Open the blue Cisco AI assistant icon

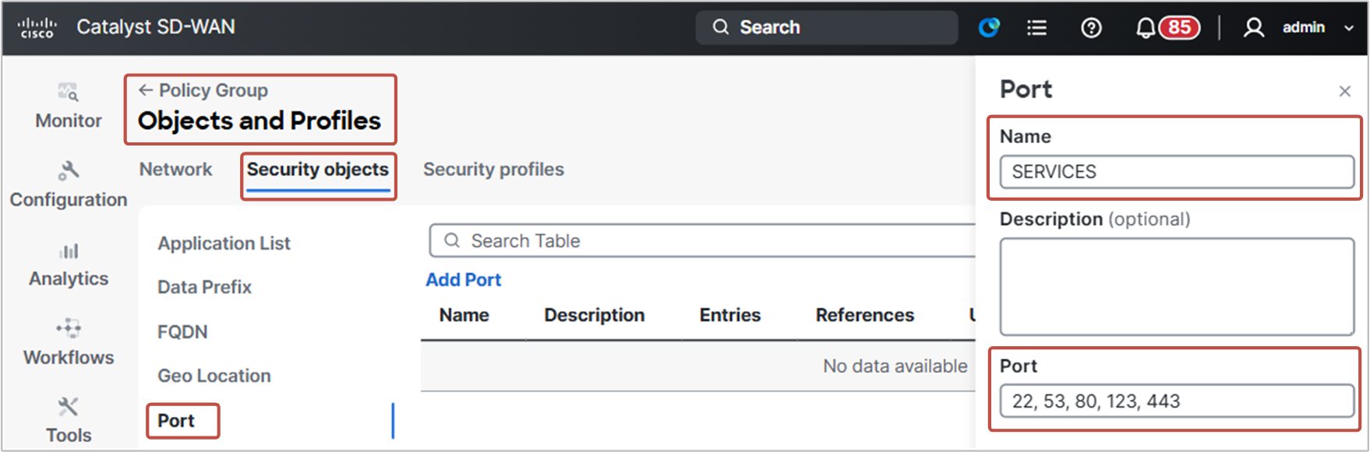pyautogui.click(x=989, y=28)
